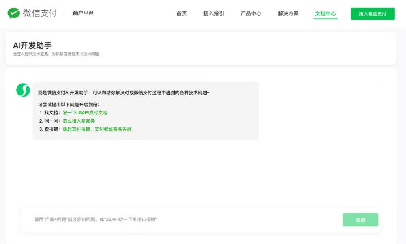Open the 商户平台 link
The height and width of the screenshot is (244, 406).
tap(84, 13)
